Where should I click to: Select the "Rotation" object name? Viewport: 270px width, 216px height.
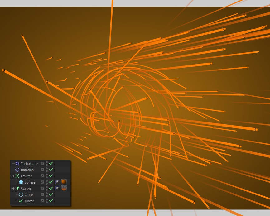(27, 170)
